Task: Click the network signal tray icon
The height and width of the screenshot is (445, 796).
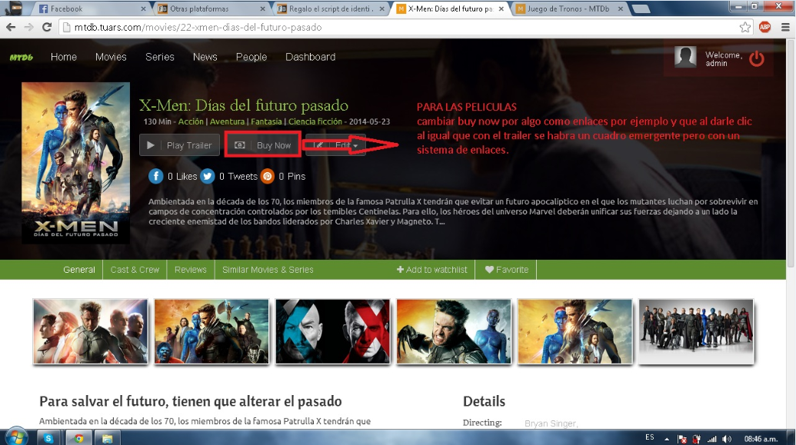Action: (712, 439)
